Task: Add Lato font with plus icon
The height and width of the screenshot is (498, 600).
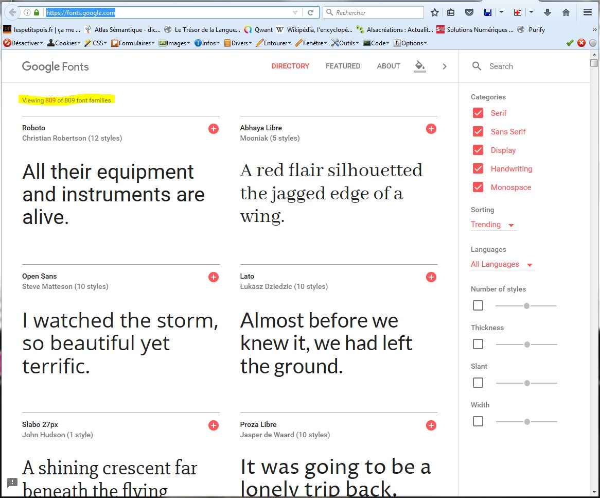Action: (431, 277)
